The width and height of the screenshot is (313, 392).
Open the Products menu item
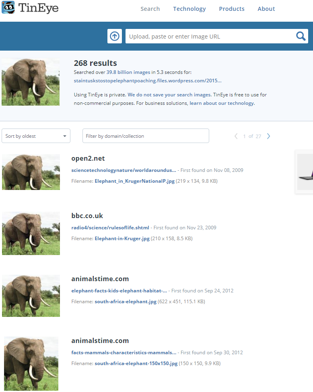tap(232, 9)
